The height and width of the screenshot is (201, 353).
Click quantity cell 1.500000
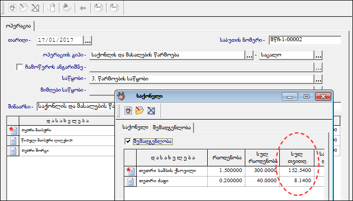click(x=226, y=171)
